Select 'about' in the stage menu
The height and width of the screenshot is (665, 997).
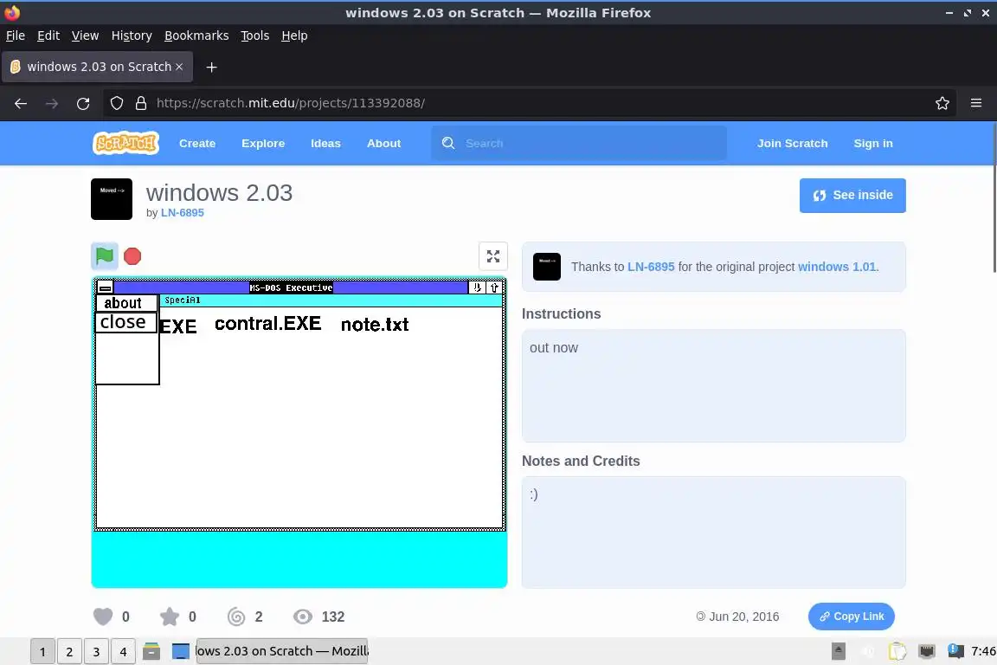(x=125, y=303)
